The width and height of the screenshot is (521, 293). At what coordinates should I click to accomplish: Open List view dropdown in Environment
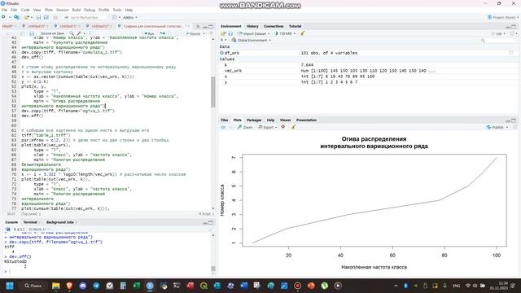(x=498, y=33)
